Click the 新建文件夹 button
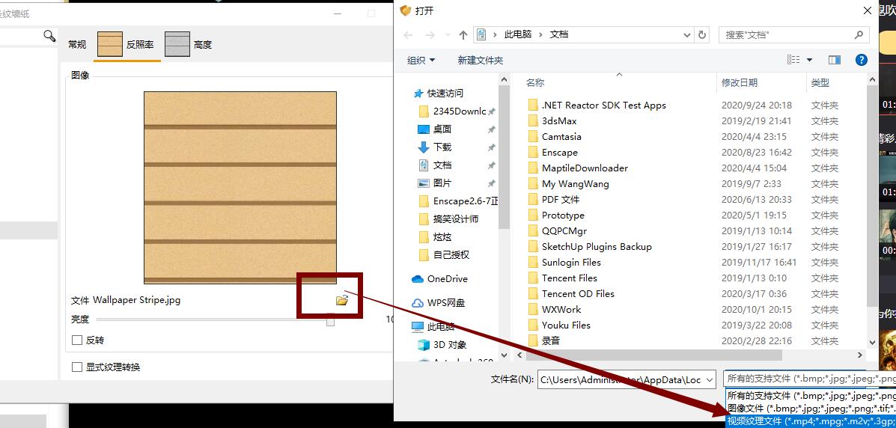Viewport: 896px width, 428px height. pyautogui.click(x=480, y=60)
